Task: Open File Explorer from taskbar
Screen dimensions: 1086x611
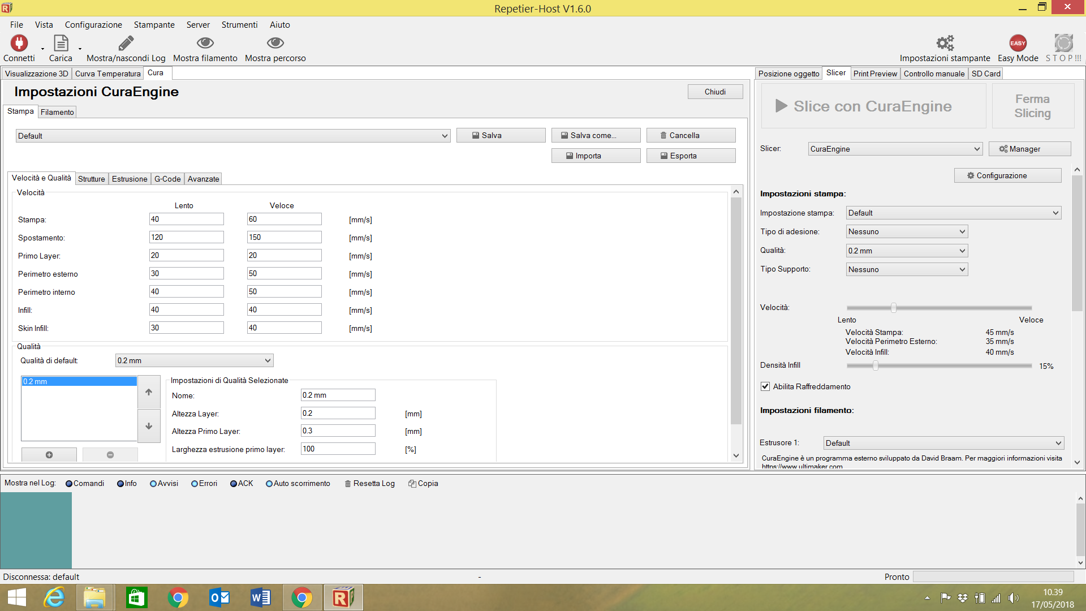Action: point(94,597)
